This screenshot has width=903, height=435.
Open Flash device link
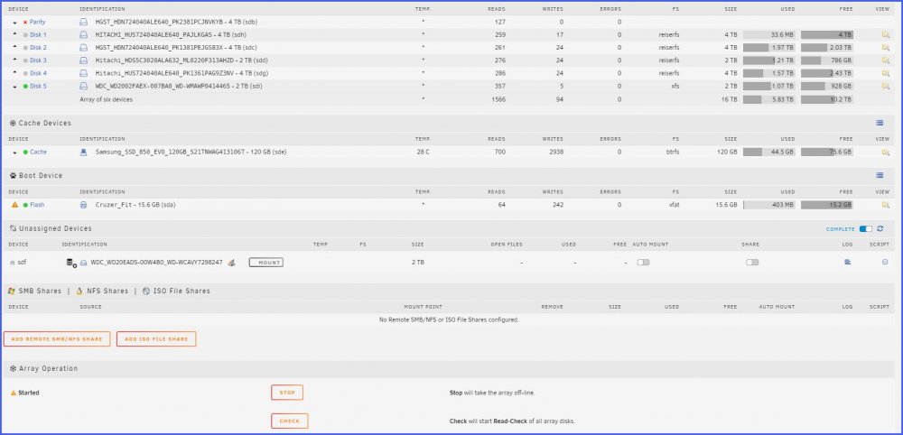37,205
